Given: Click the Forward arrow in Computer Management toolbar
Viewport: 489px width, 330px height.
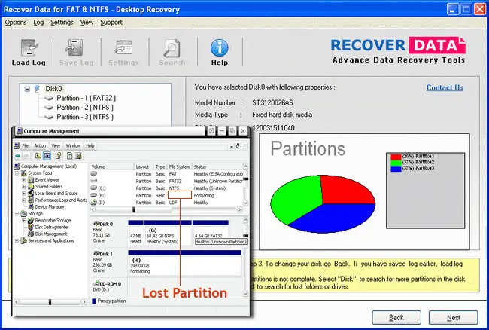Looking at the screenshot, I should [26, 155].
